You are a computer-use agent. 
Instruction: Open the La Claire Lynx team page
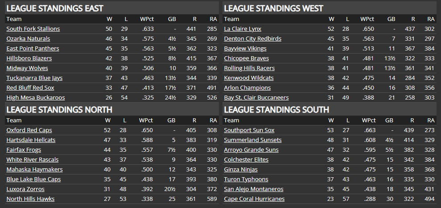[x=243, y=29]
